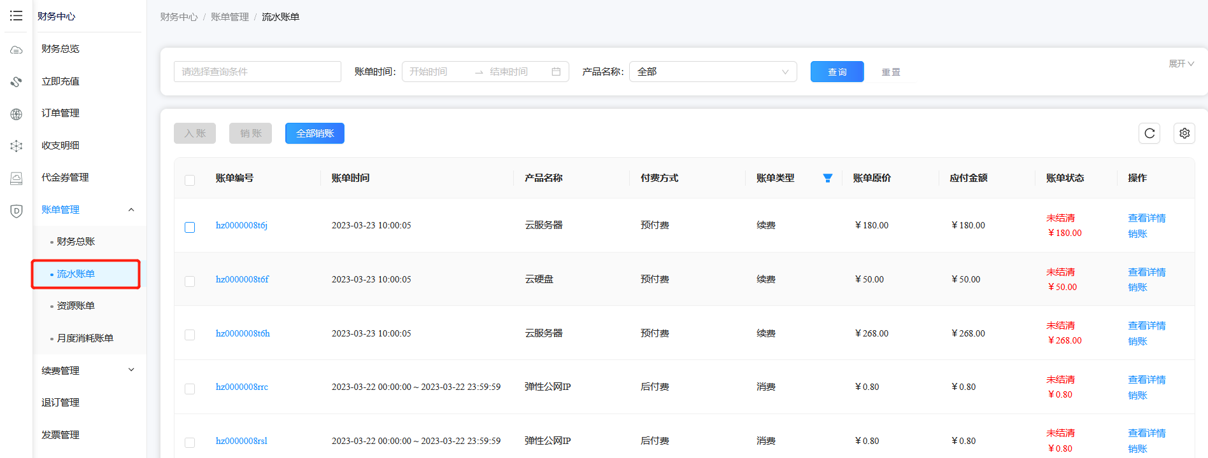The image size is (1208, 458).
Task: Collapse the 账单管理 menu chevron
Action: click(131, 210)
